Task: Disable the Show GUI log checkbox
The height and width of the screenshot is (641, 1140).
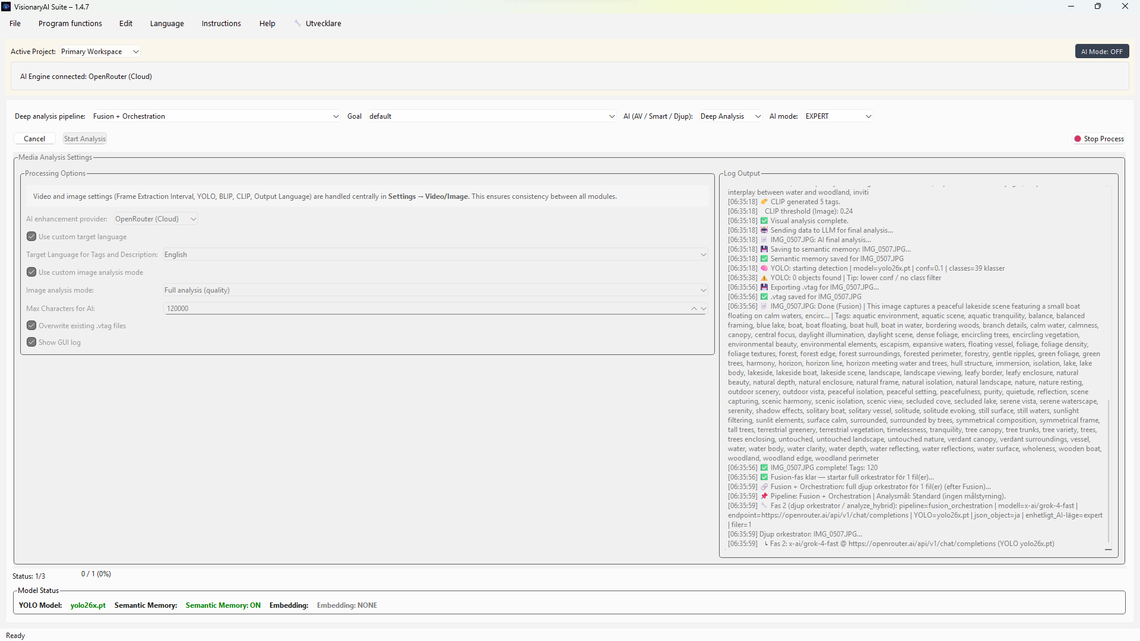Action: [31, 342]
